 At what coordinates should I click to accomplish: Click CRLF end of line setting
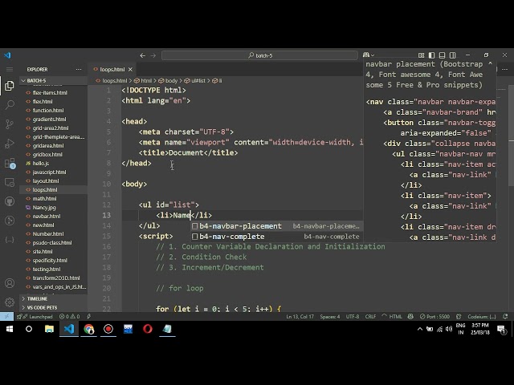[370, 317]
